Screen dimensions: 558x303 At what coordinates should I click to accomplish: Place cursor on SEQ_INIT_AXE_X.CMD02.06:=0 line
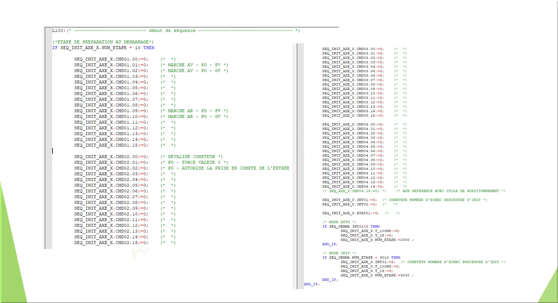pyautogui.click(x=111, y=191)
